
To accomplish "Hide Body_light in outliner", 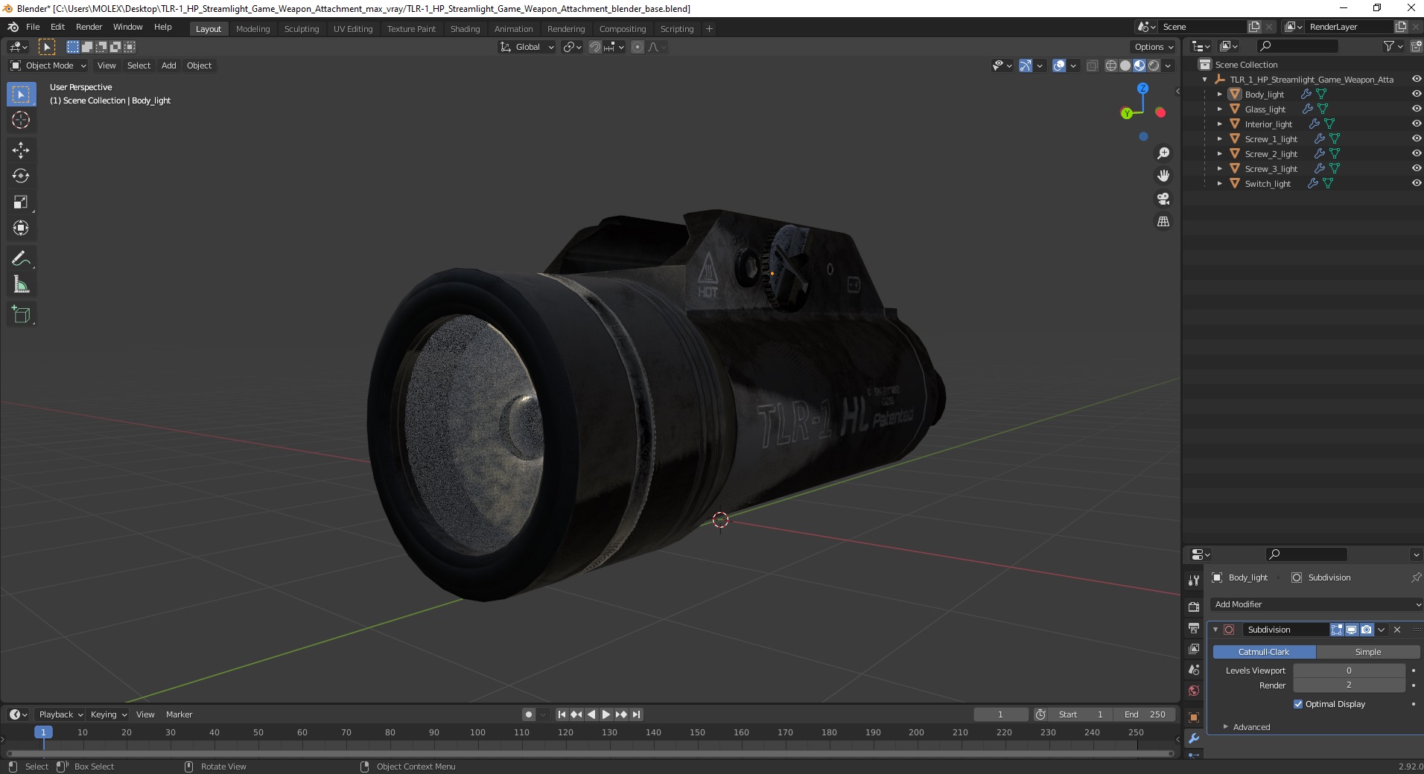I will coord(1416,95).
